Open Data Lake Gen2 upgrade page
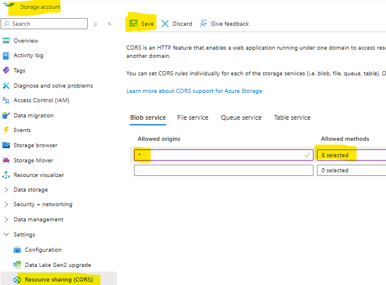386x285 pixels. (58, 265)
